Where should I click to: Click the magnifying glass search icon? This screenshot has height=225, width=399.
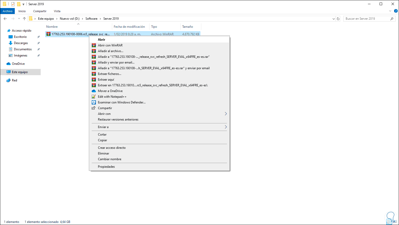tap(392, 19)
